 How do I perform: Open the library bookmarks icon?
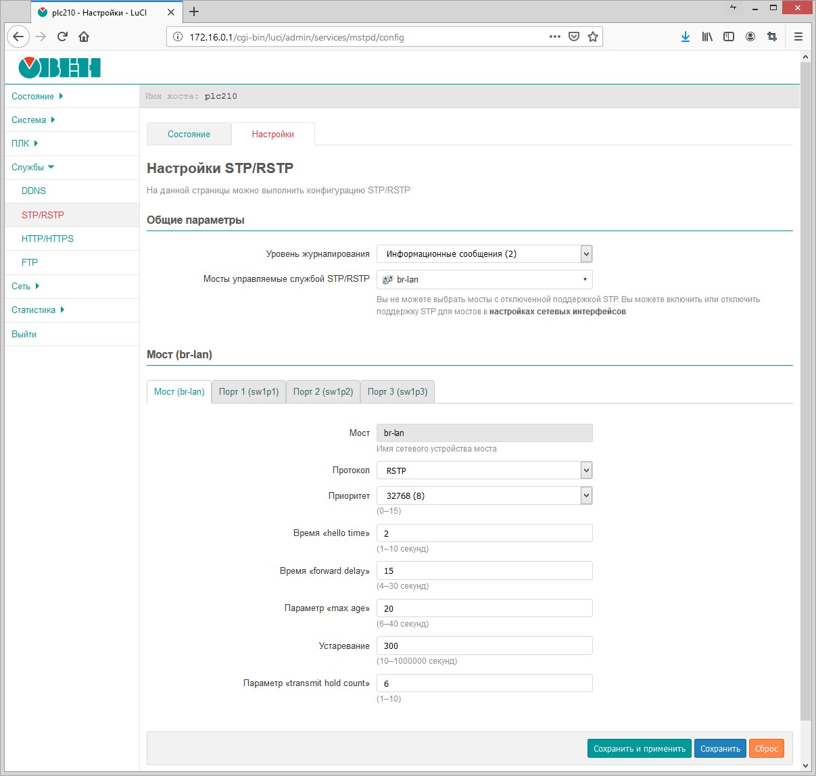tap(707, 37)
